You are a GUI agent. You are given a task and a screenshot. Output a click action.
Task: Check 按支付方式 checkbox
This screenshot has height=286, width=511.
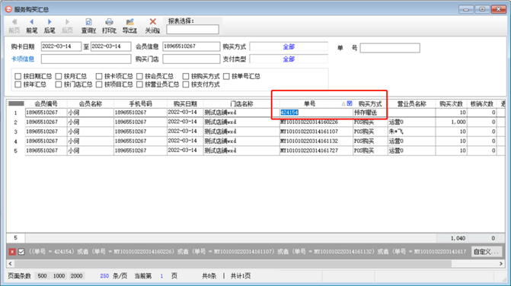pos(186,84)
